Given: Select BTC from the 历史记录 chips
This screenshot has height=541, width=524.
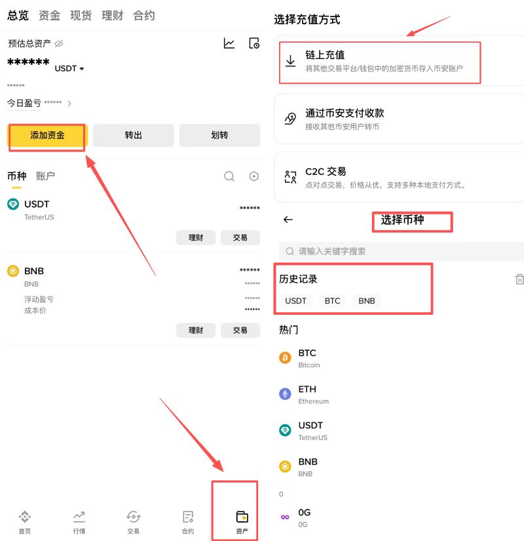Looking at the screenshot, I should 332,300.
